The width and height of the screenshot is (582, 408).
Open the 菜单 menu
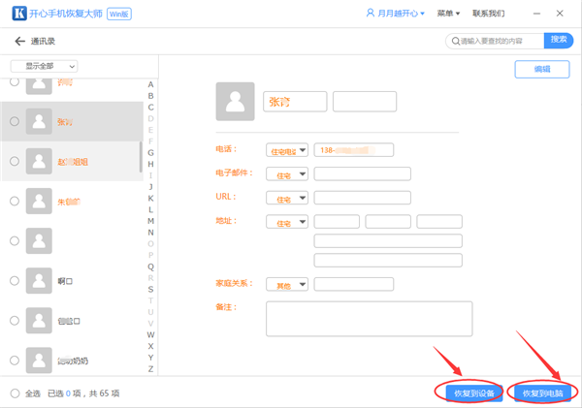tap(448, 14)
